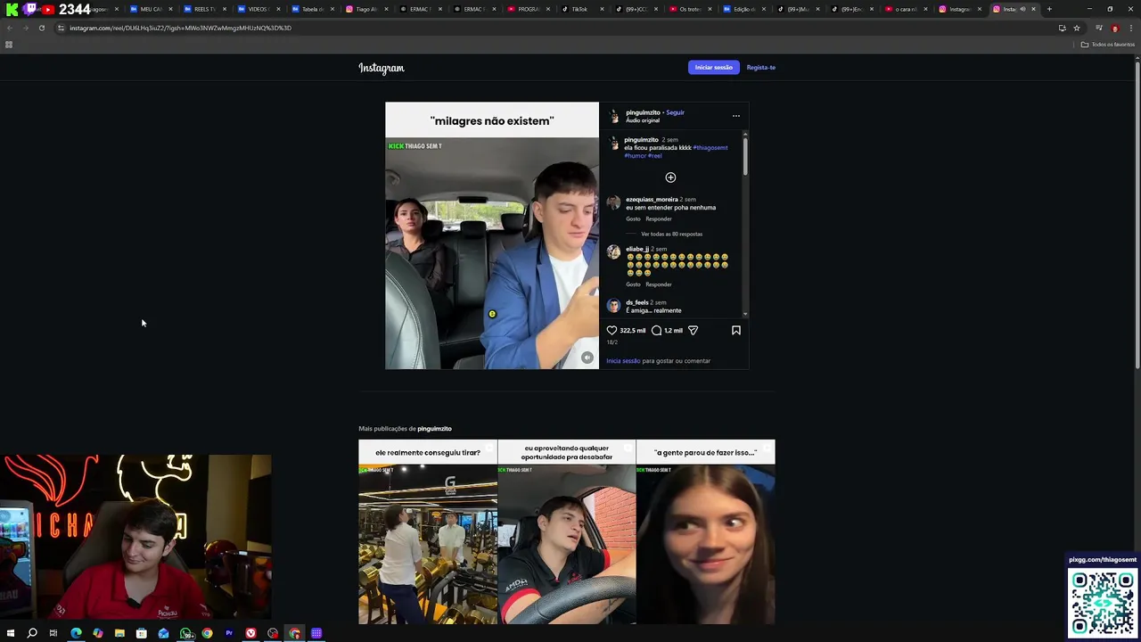Image resolution: width=1141 pixels, height=642 pixels.
Task: Expand Ver todas as 80 respostas
Action: point(671,234)
